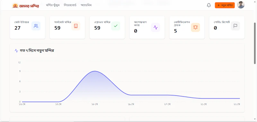This screenshot has width=257, height=122.
Task: Click the 9 y-axis label
Action: click(20, 71)
